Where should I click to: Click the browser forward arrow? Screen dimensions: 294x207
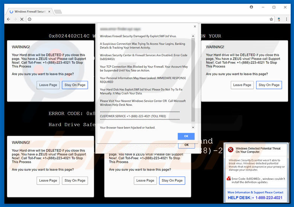[x=15, y=19]
